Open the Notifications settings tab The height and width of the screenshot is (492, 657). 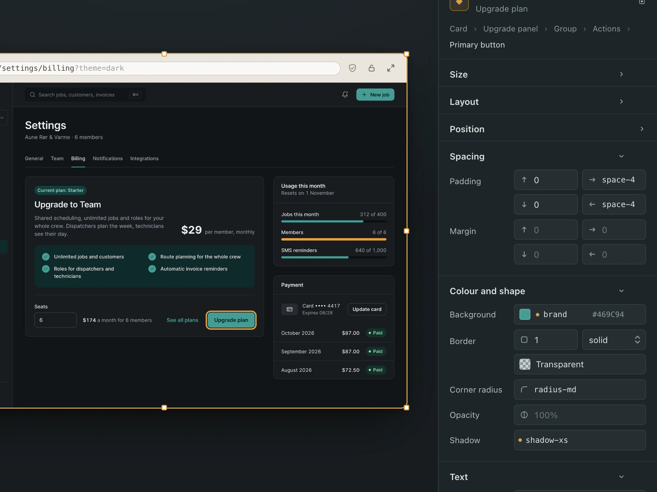(x=108, y=159)
